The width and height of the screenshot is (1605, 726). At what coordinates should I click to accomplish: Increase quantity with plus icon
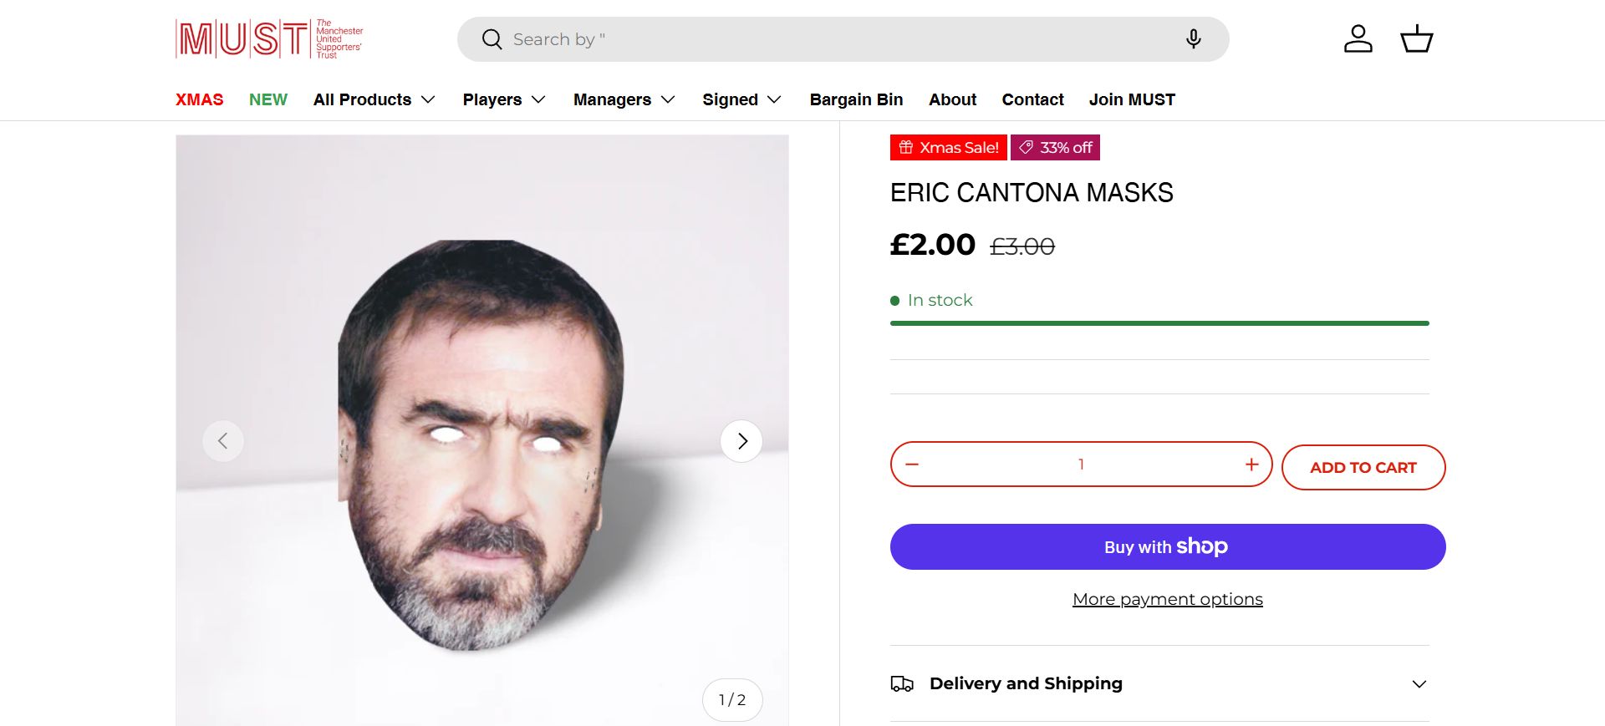pyautogui.click(x=1251, y=465)
